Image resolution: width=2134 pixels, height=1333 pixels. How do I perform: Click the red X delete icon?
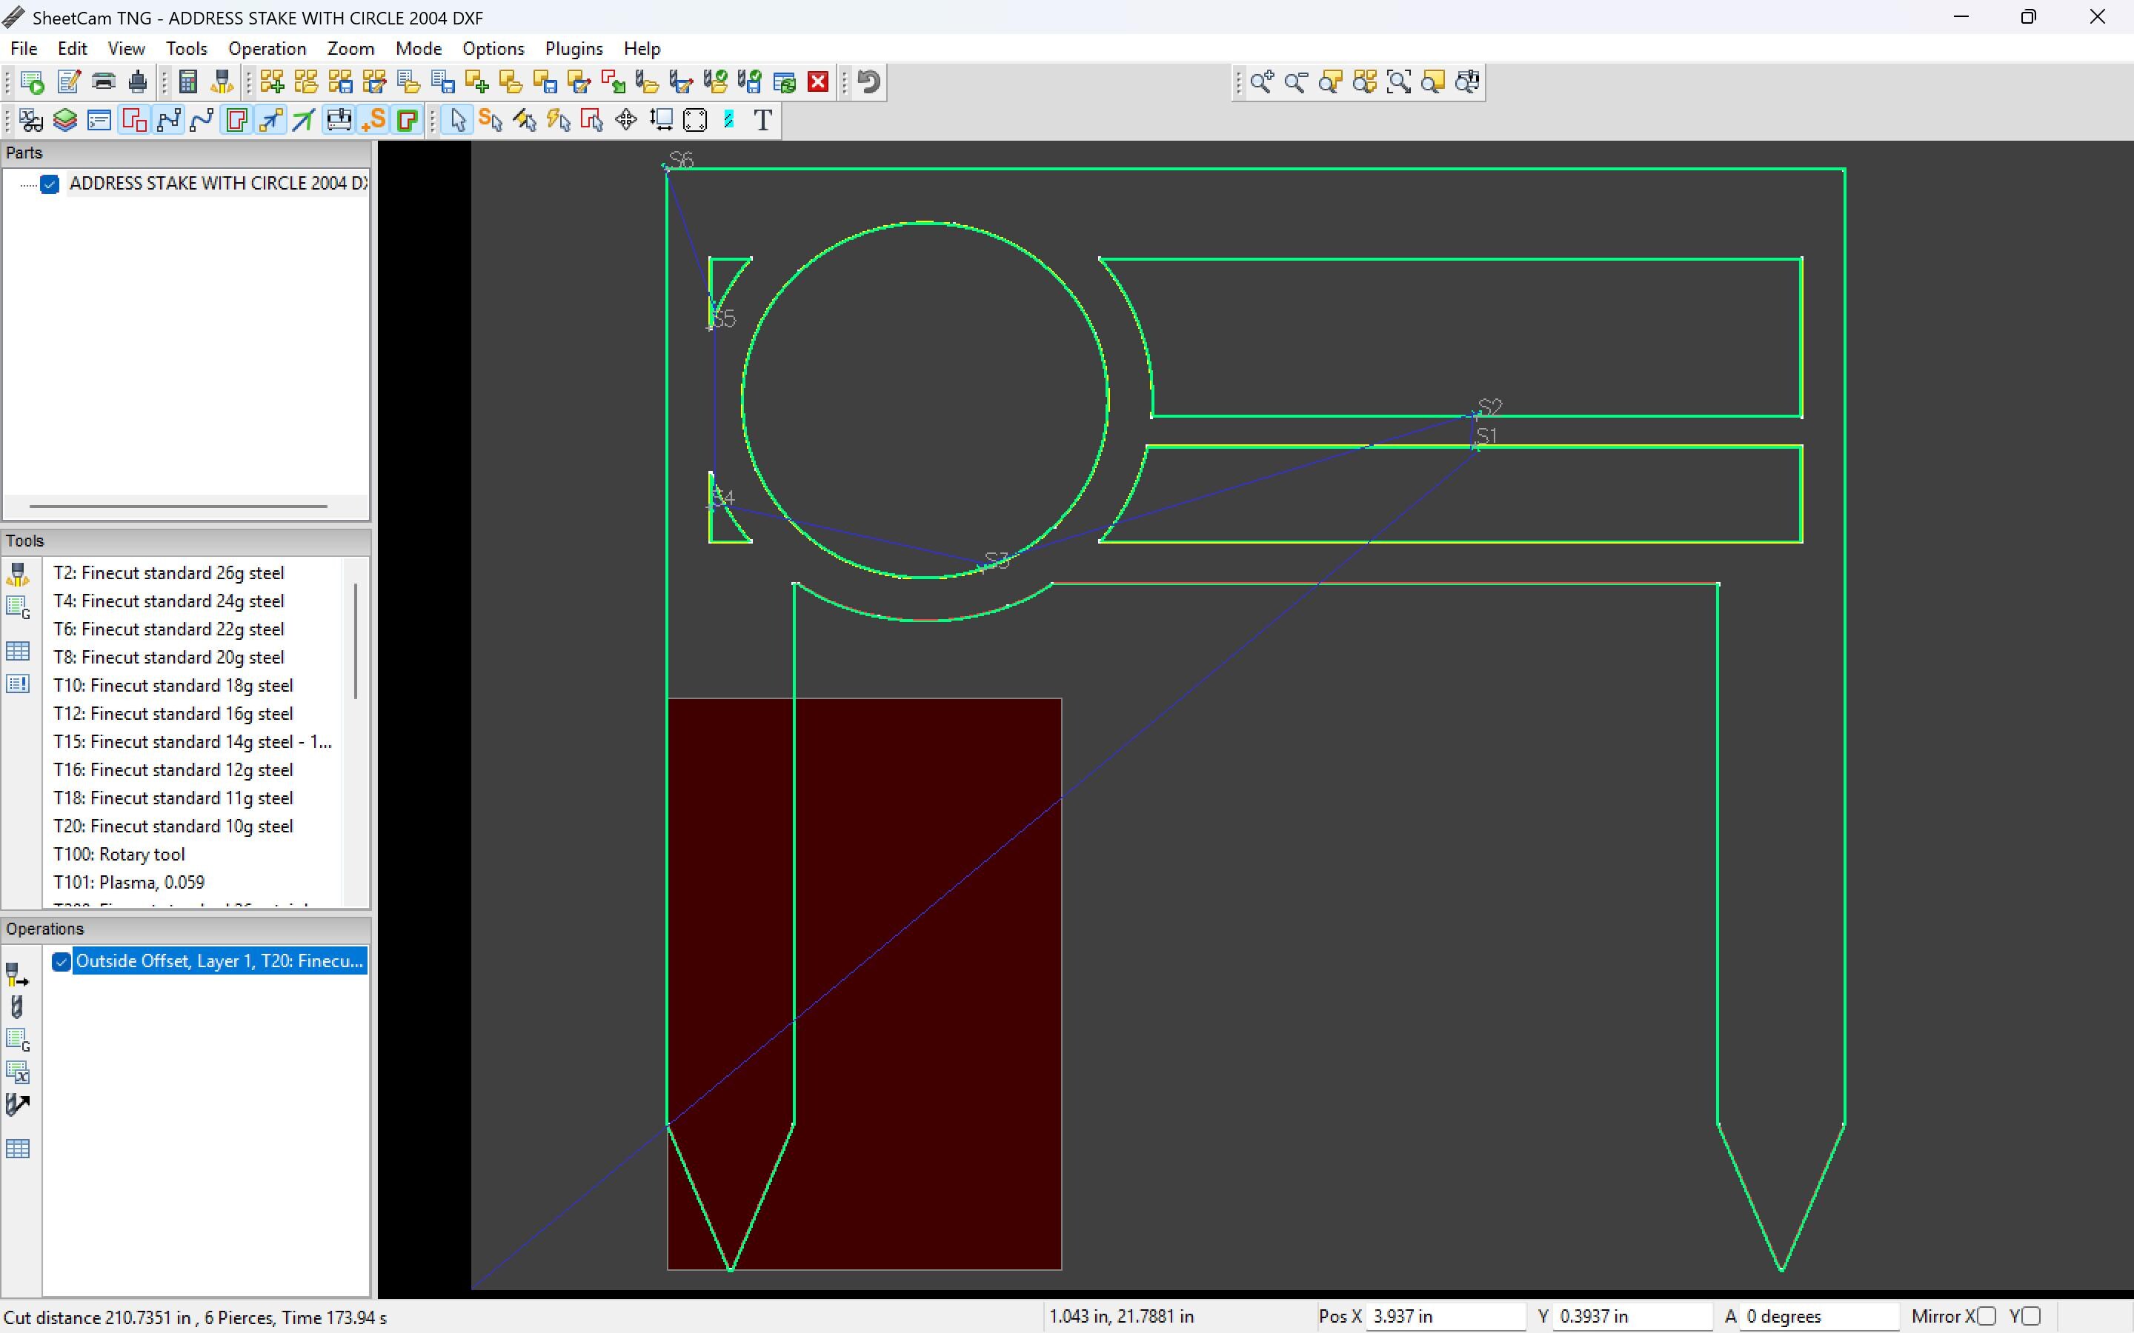[x=818, y=82]
